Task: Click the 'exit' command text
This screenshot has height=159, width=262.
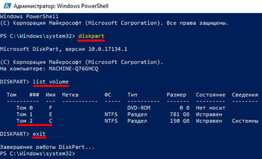Action: [39, 134]
